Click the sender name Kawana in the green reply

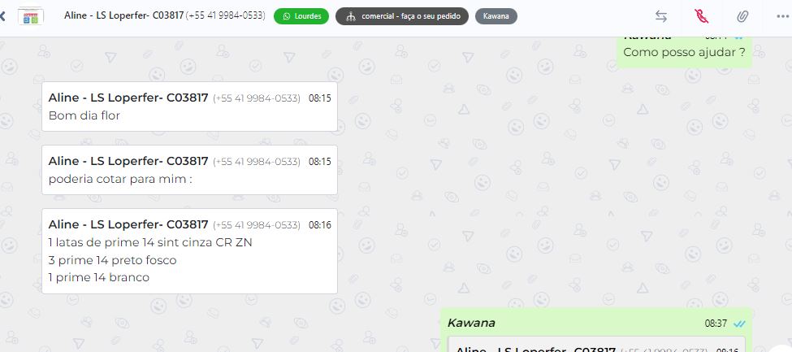471,323
